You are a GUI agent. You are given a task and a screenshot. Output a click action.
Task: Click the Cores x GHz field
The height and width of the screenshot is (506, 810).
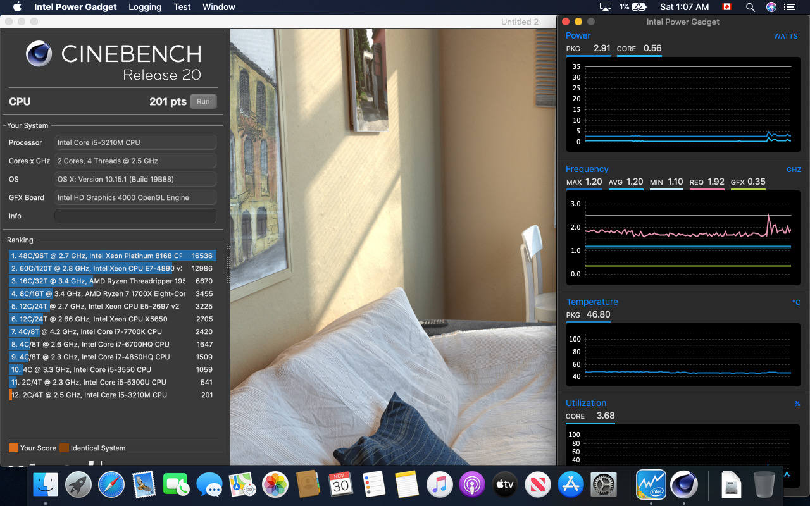click(x=135, y=161)
